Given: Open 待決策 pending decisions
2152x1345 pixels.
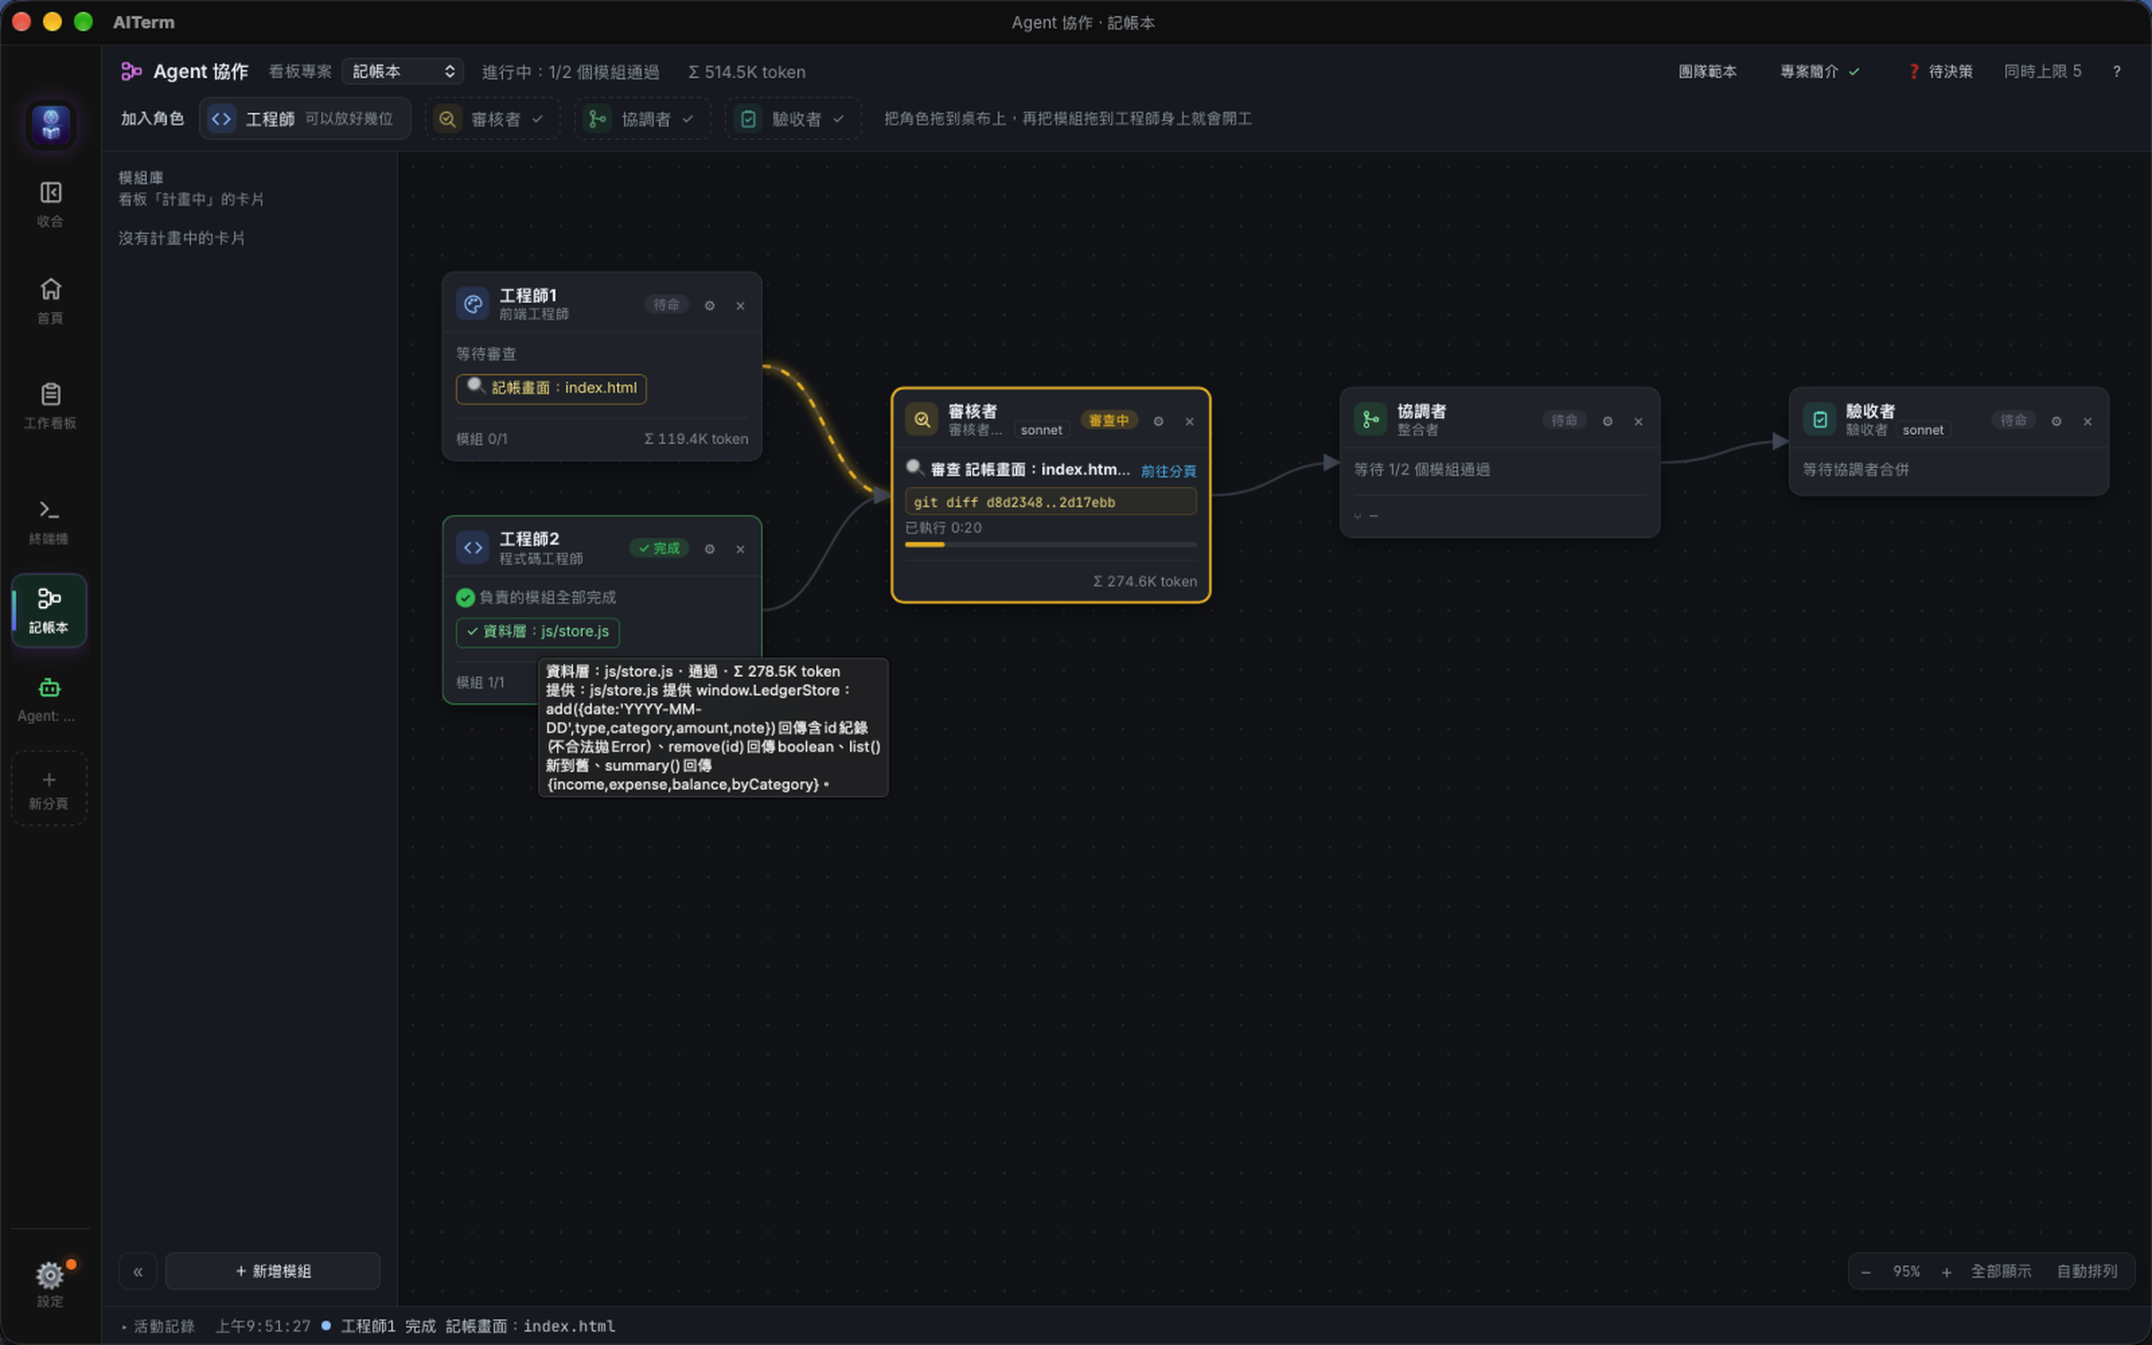Looking at the screenshot, I should click(1940, 72).
